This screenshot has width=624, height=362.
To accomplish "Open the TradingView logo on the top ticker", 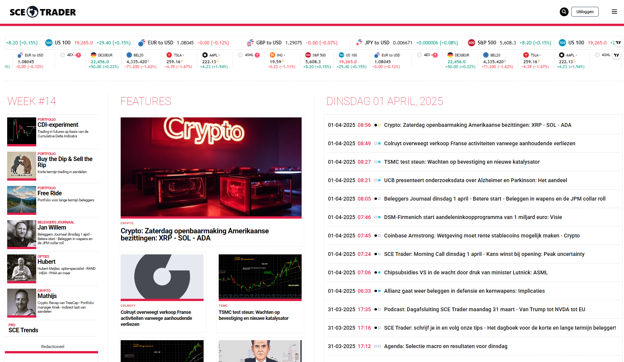I will coord(618,43).
